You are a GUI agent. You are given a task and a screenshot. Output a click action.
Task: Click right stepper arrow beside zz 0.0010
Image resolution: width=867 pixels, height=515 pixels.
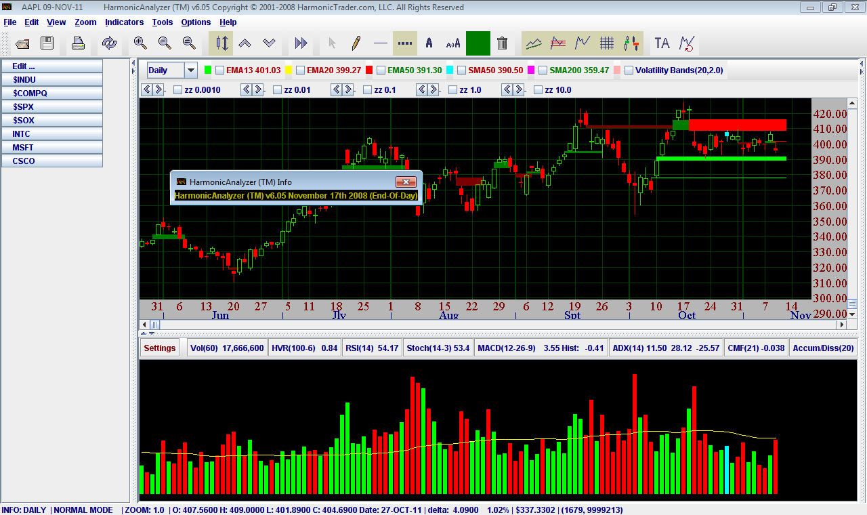click(158, 89)
